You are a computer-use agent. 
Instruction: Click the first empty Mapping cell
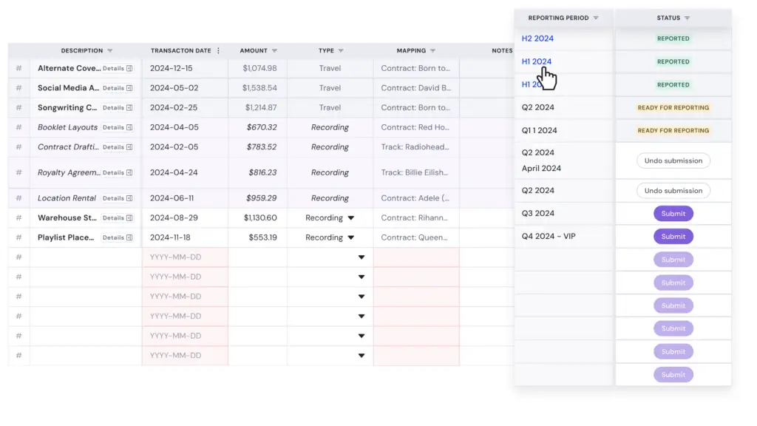[x=416, y=257]
